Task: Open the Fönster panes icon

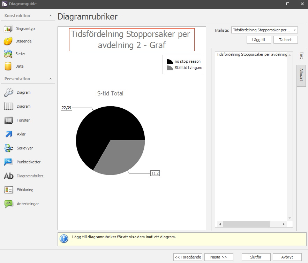Action: pyautogui.click(x=9, y=120)
